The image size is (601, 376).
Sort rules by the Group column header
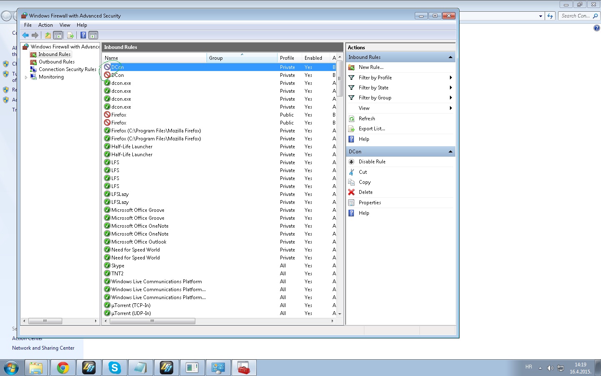[242, 58]
